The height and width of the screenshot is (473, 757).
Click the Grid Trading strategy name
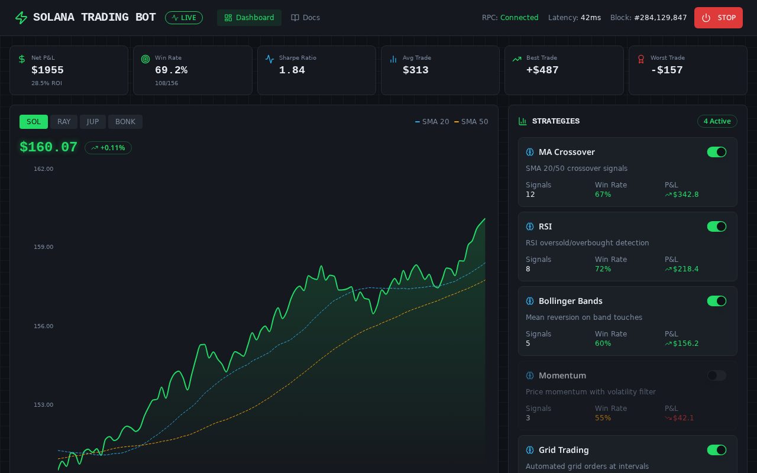coord(564,450)
